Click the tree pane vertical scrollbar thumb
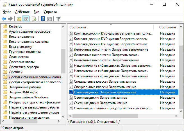184x131 pixels. [63, 61]
